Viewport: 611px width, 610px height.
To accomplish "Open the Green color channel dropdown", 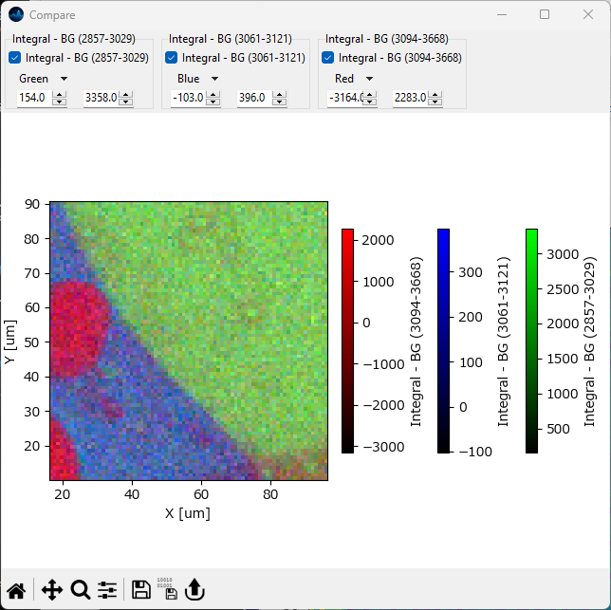I will tap(43, 79).
